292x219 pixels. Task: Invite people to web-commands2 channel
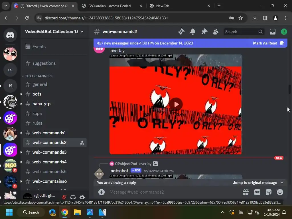82,143
